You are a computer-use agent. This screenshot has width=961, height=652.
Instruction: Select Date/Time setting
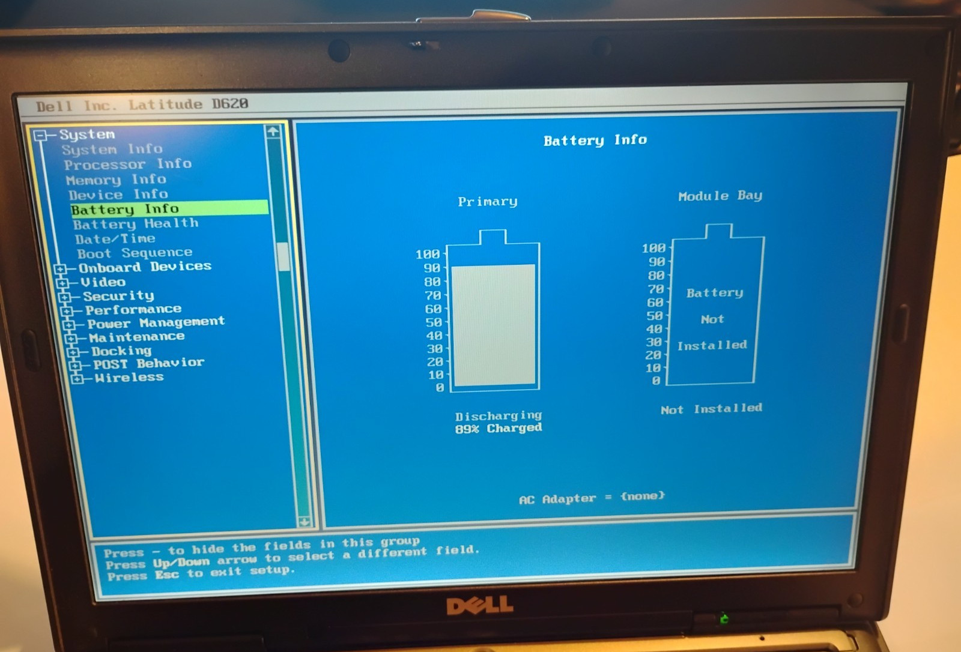(115, 238)
